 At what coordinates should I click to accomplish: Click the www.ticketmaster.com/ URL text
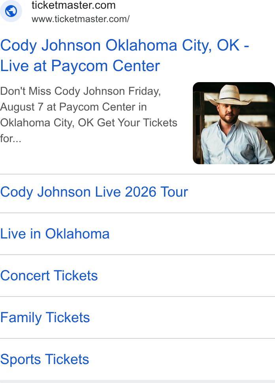point(81,19)
